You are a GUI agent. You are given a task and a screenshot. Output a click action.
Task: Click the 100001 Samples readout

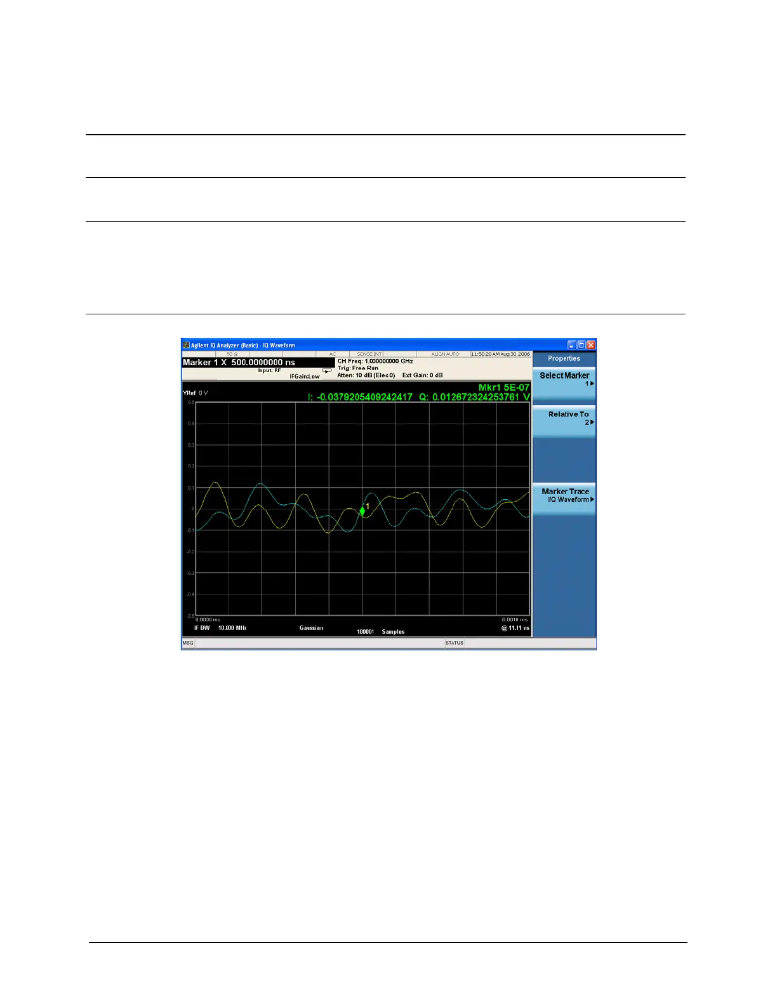(x=380, y=632)
